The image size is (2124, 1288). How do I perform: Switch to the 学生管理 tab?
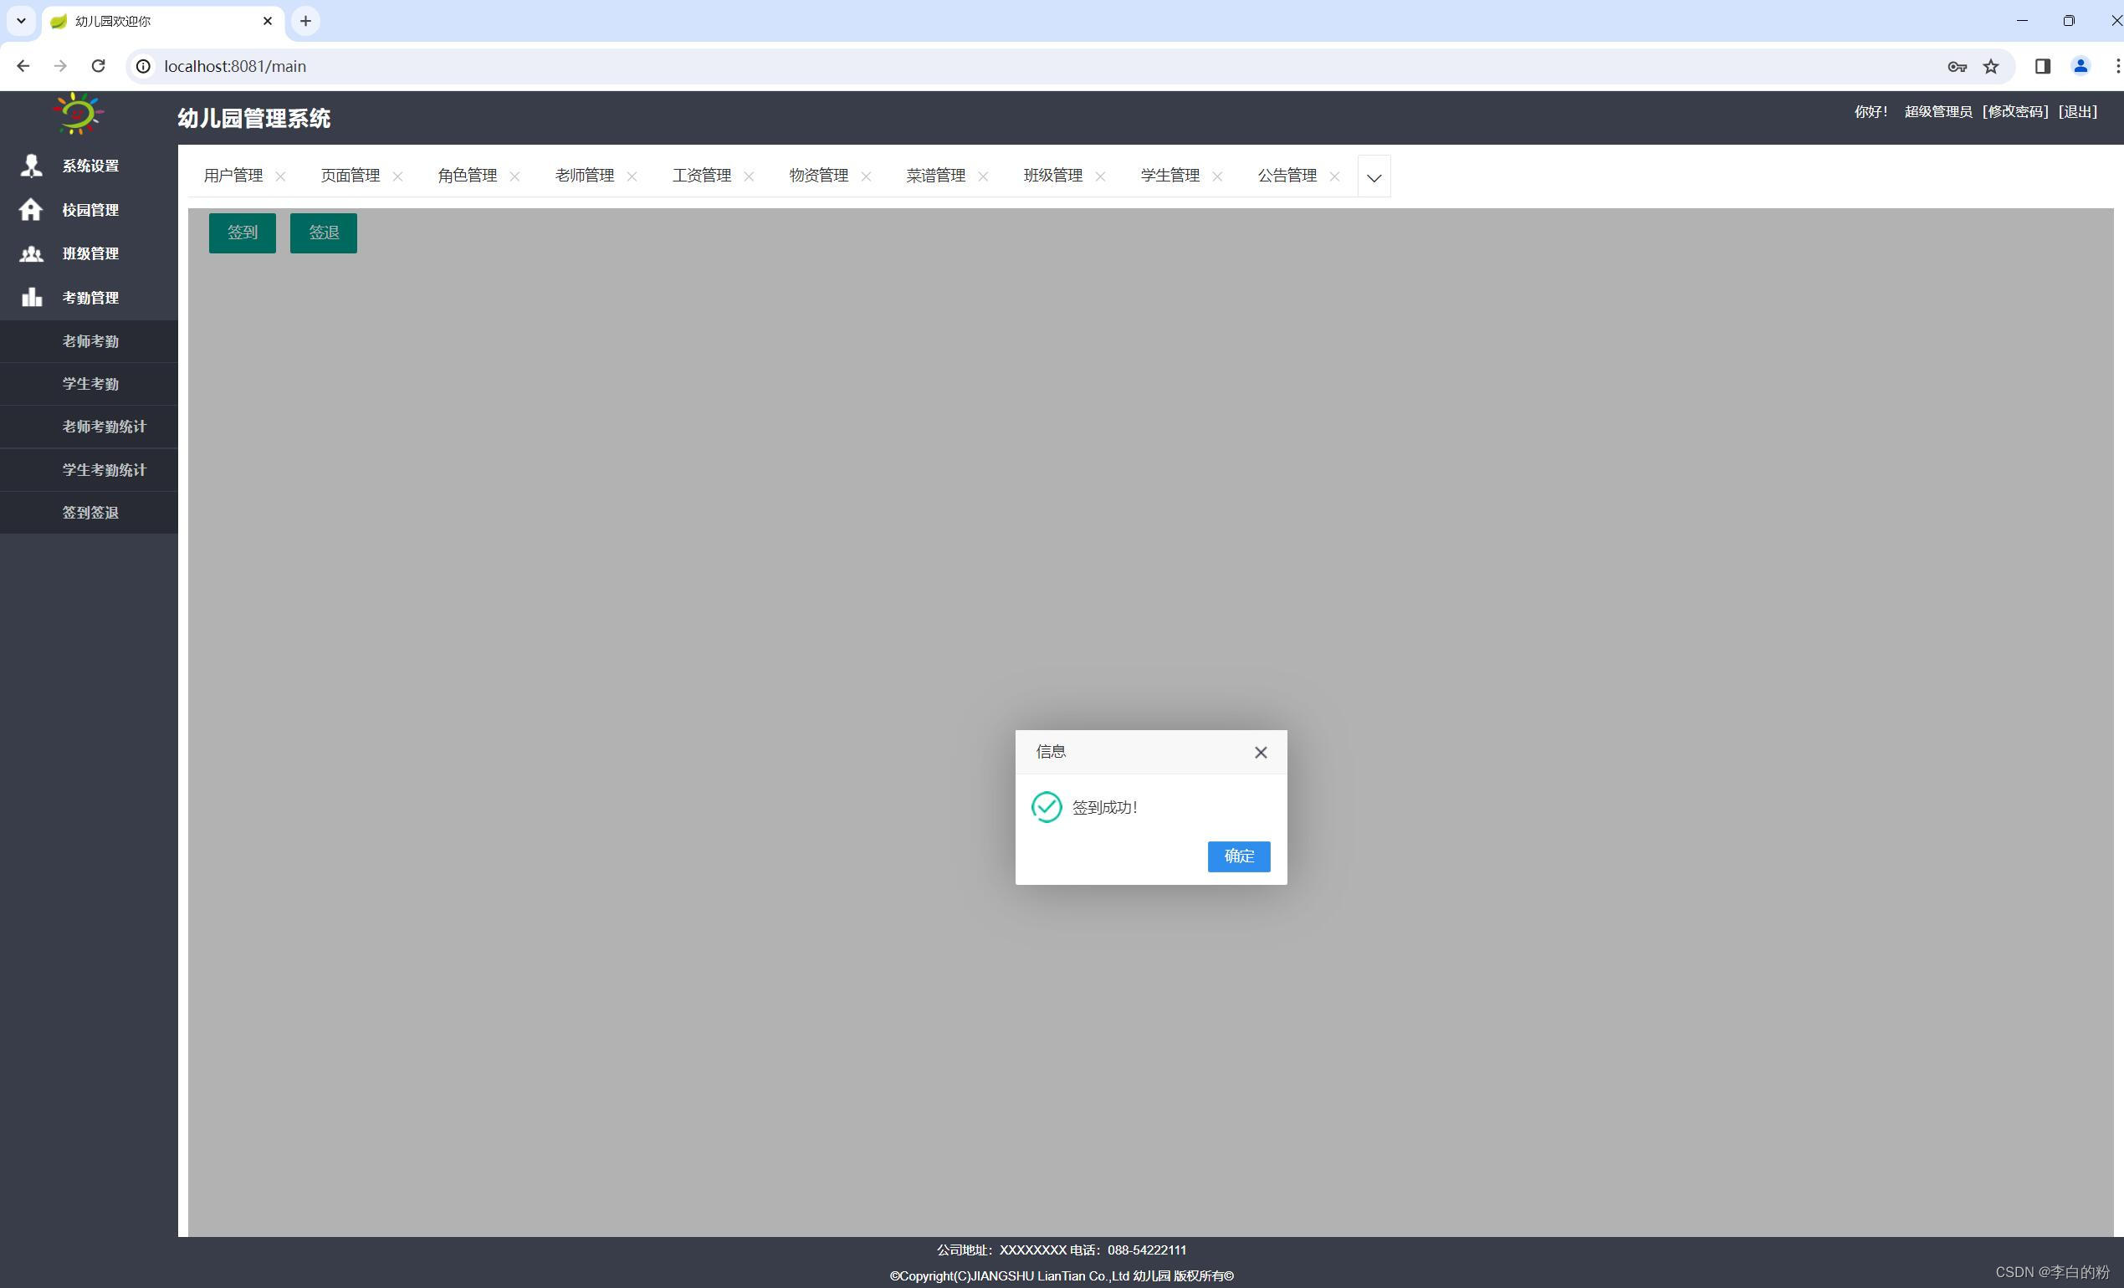[x=1169, y=176]
